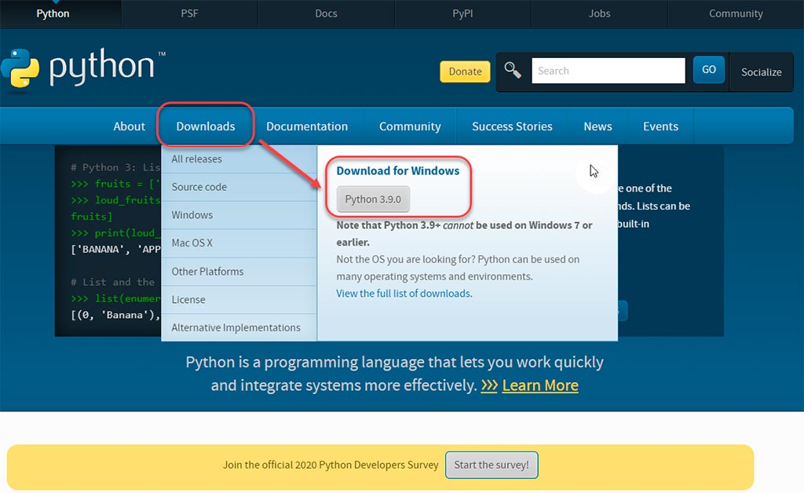
Task: Open the Socialize menu
Action: 761,72
